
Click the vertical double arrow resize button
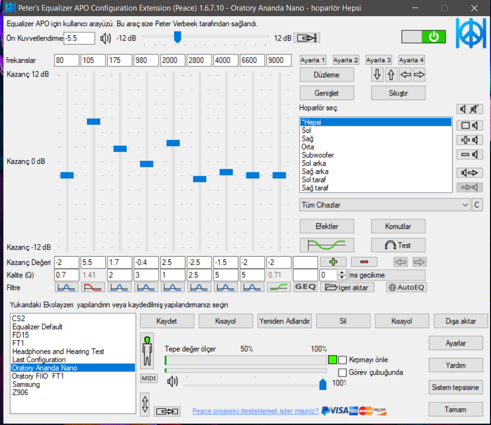click(144, 404)
